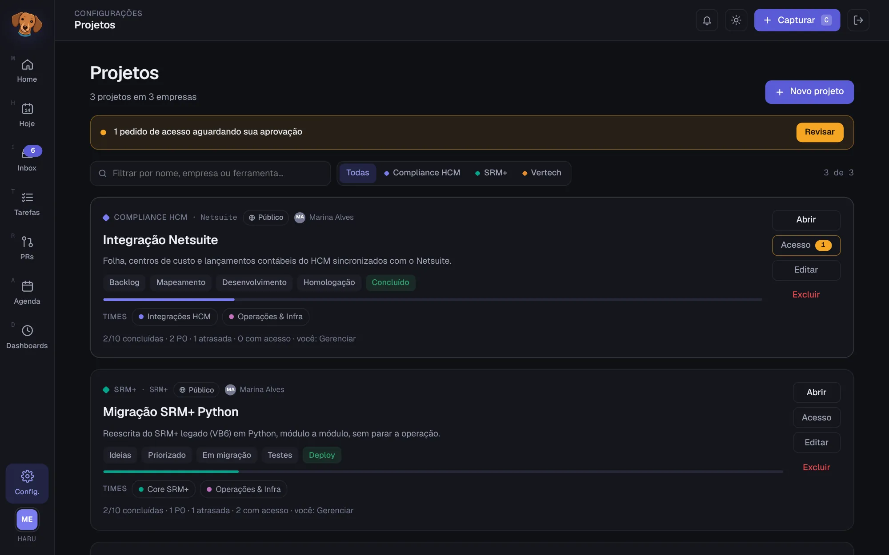Click the Core SRM+ team chip
This screenshot has width=889, height=555.
click(164, 489)
